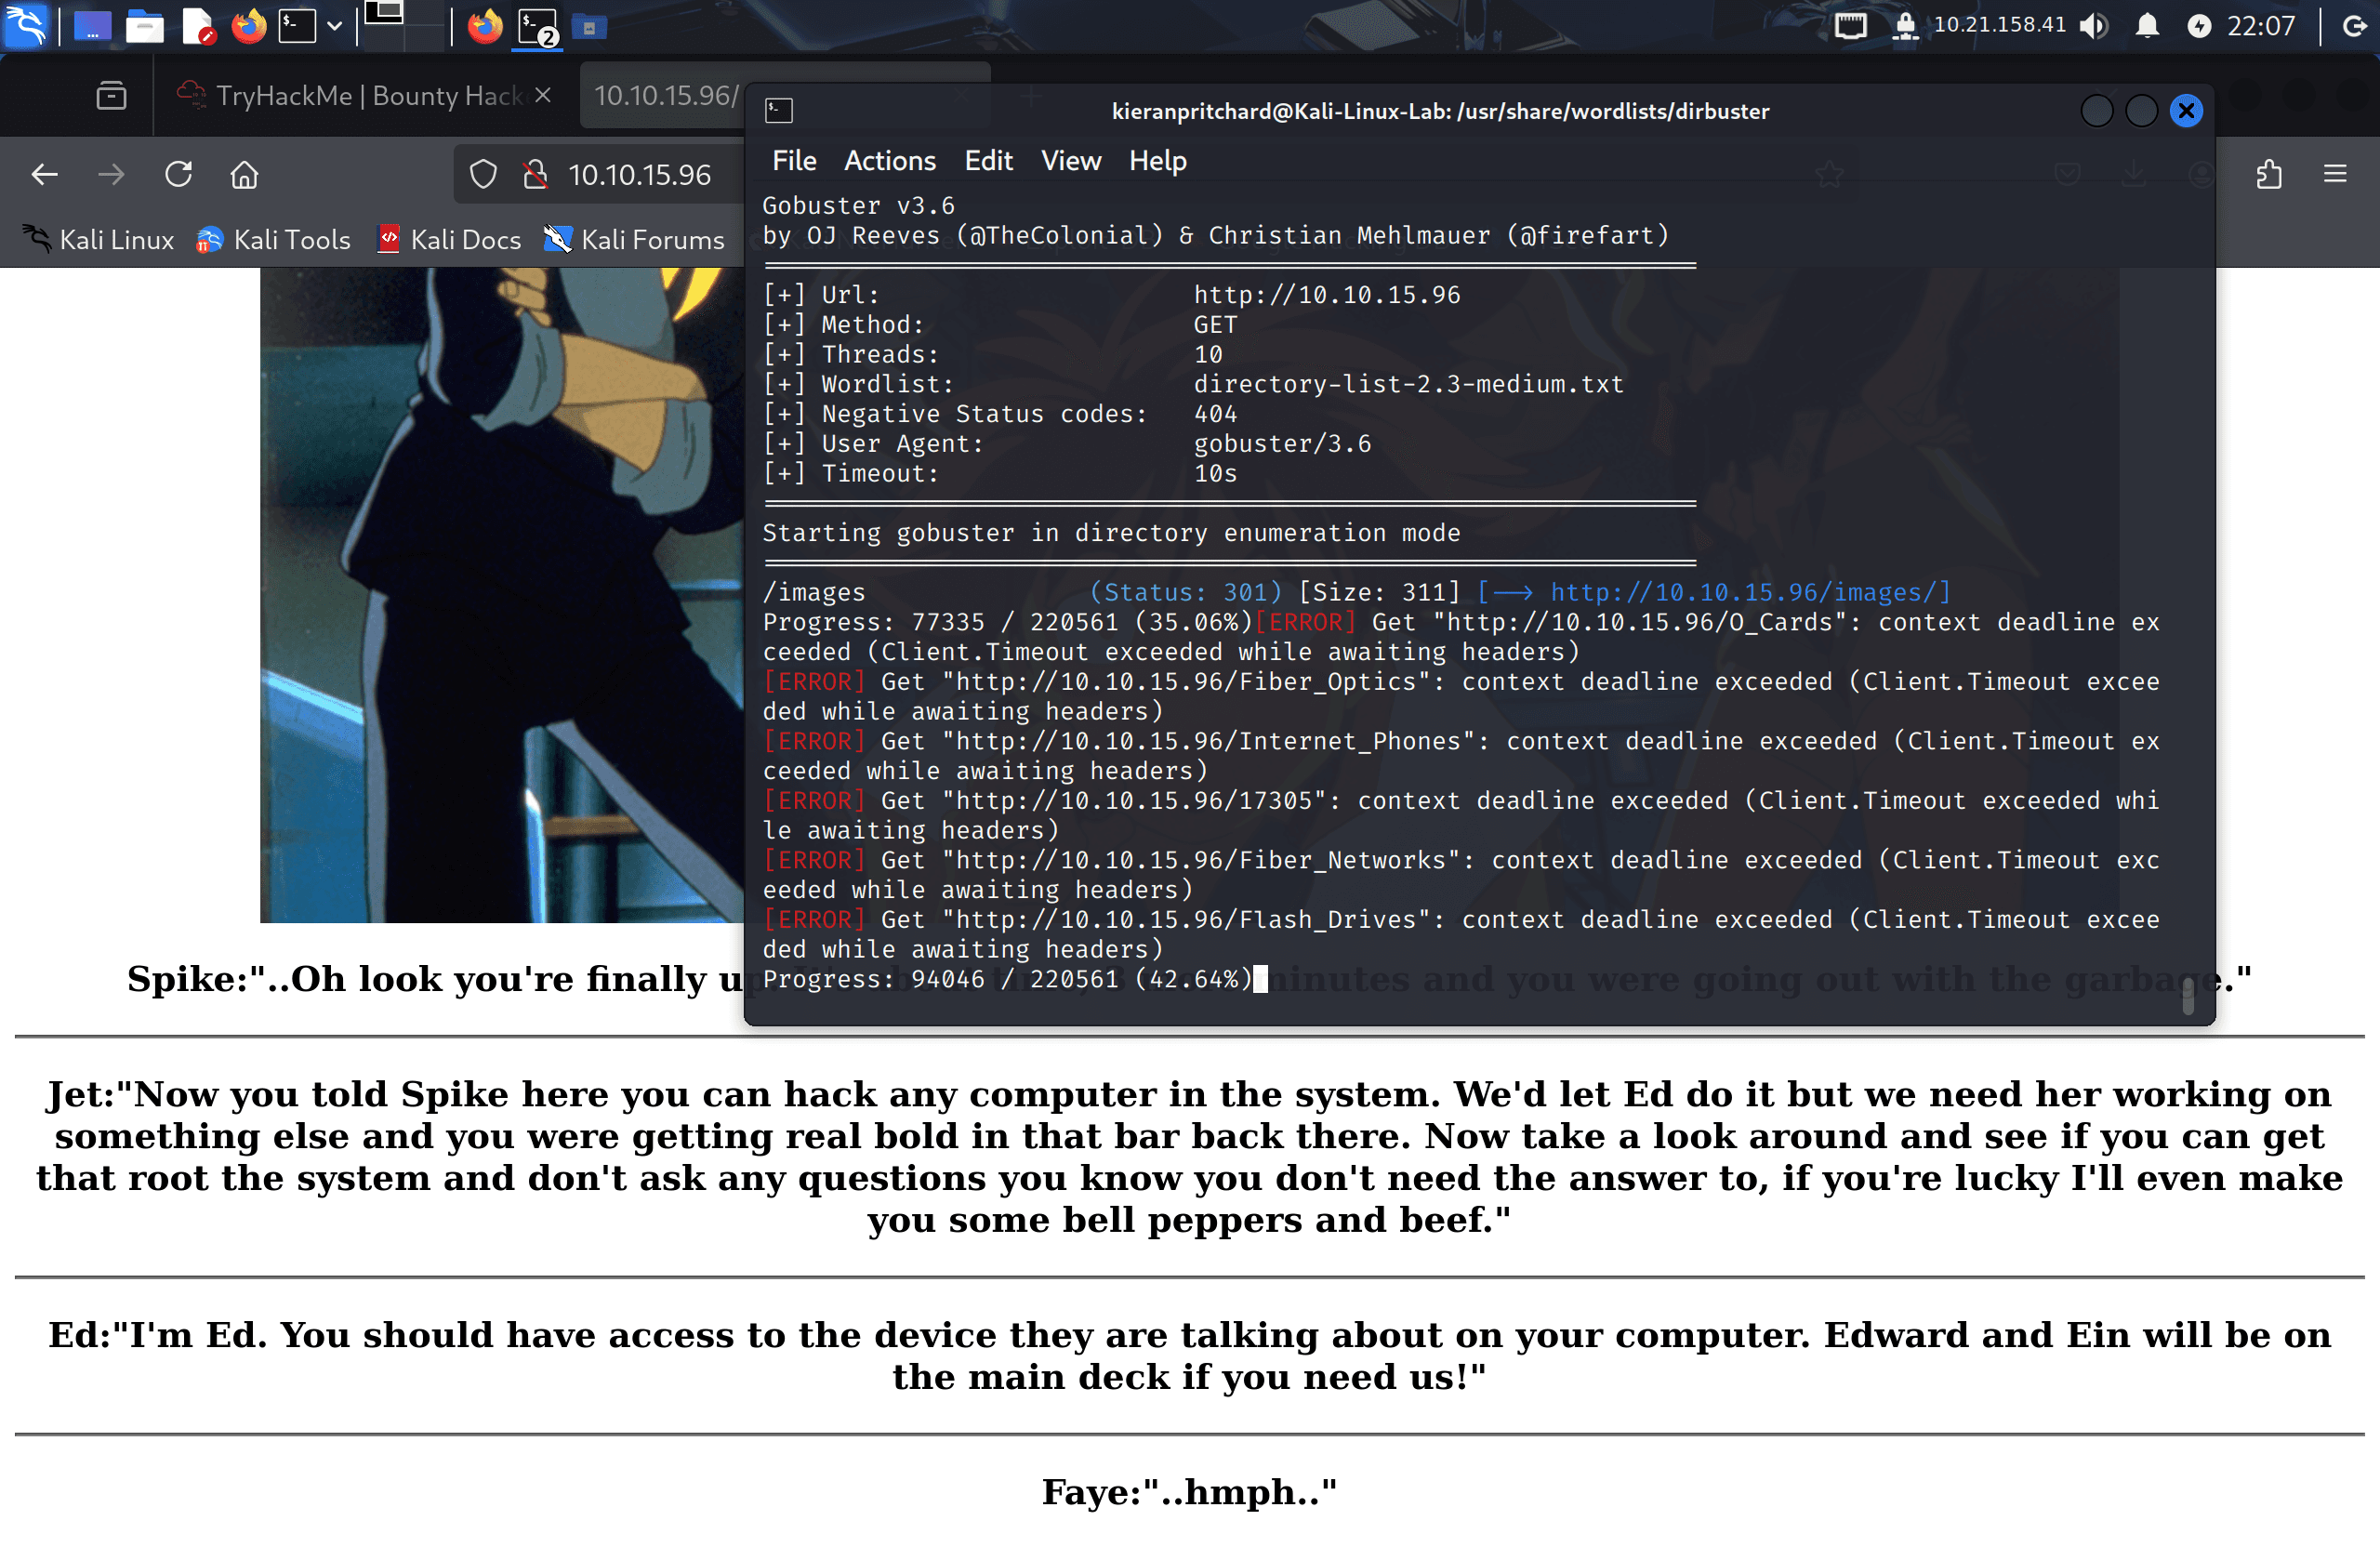Click Ed's dialogue paragraph on the page
The height and width of the screenshot is (1547, 2380).
click(1189, 1356)
